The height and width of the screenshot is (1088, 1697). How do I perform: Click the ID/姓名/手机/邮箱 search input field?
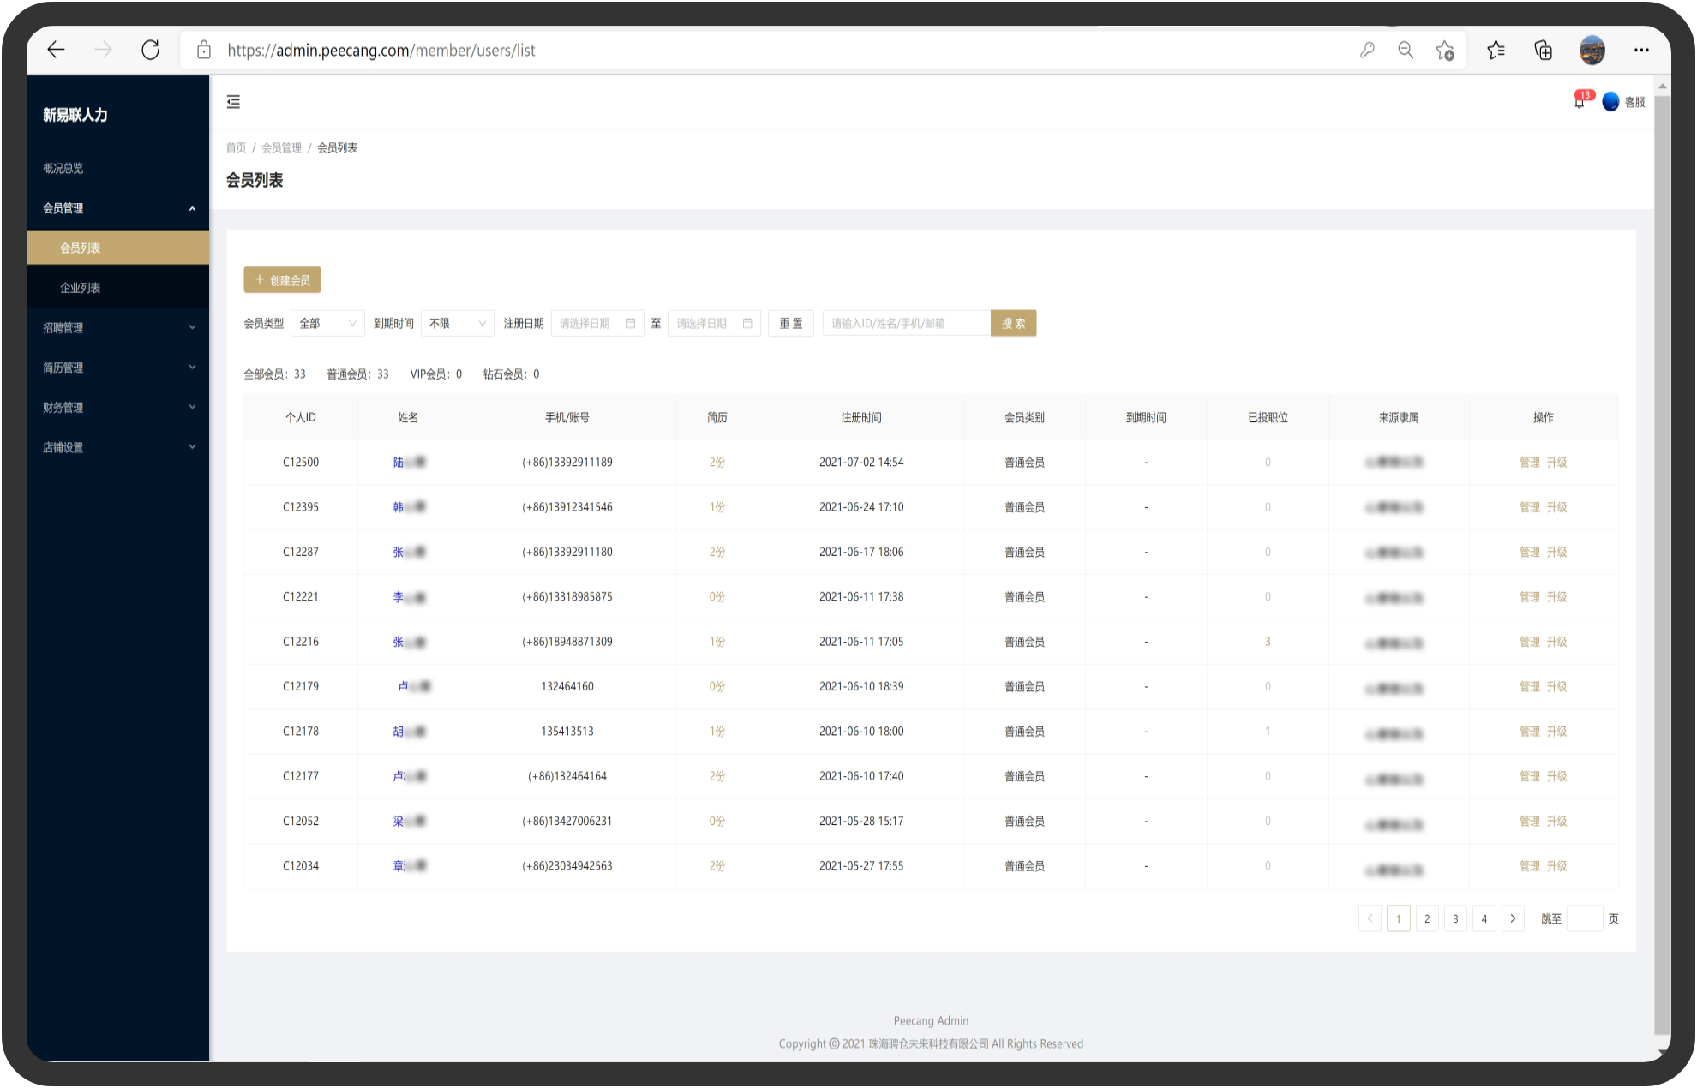pyautogui.click(x=906, y=323)
